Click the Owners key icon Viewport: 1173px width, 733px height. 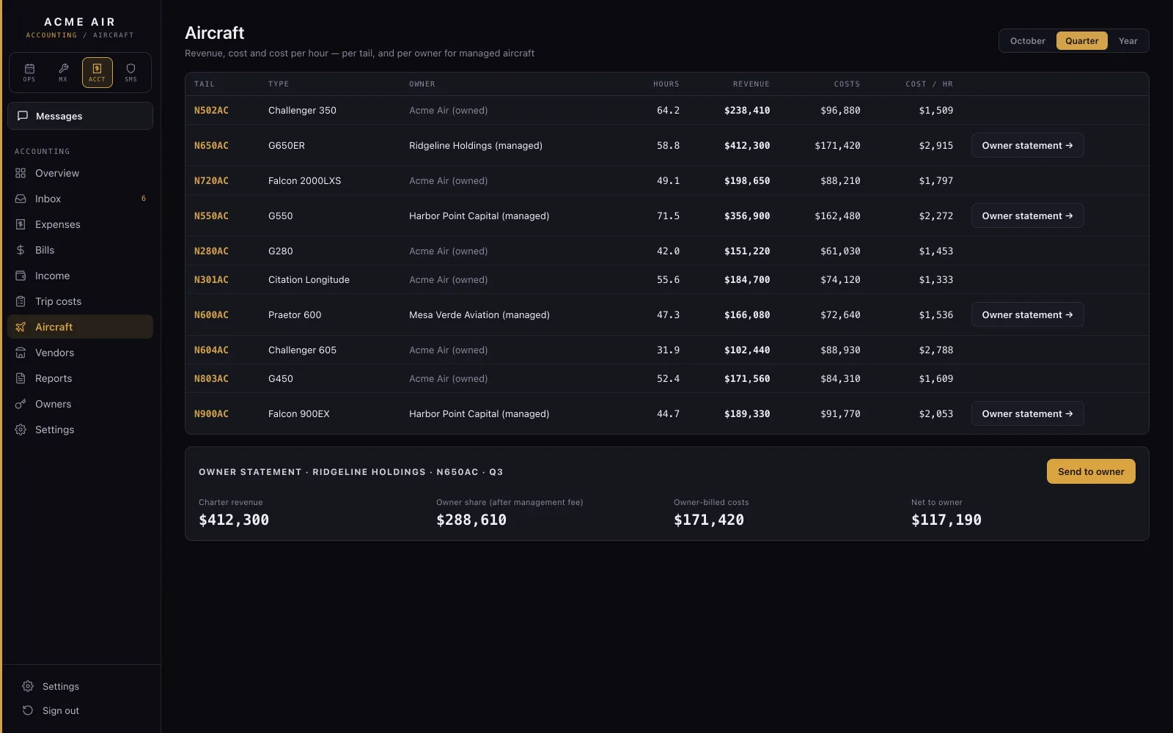tap(21, 404)
